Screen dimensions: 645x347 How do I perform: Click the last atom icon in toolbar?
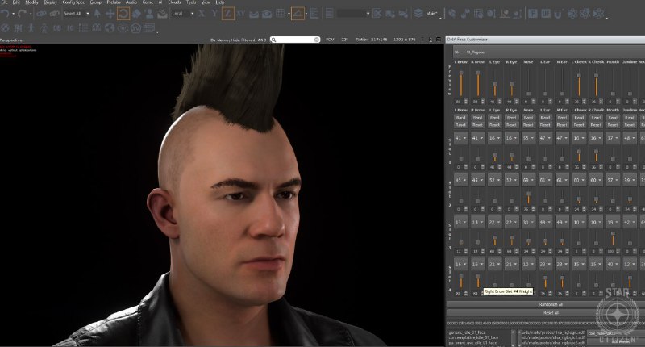coord(598,14)
